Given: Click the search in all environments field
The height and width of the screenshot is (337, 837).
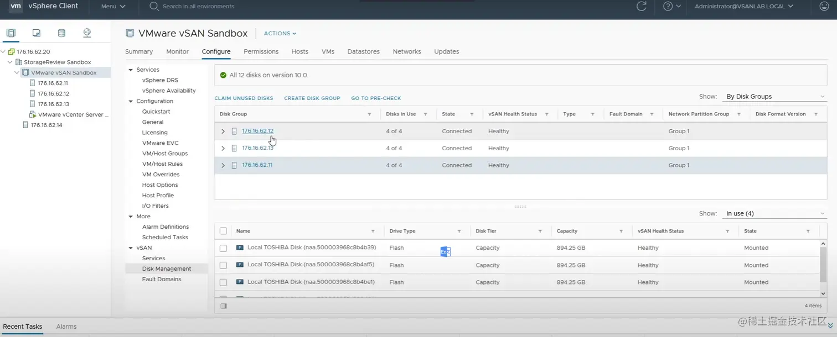Looking at the screenshot, I should tap(199, 7).
